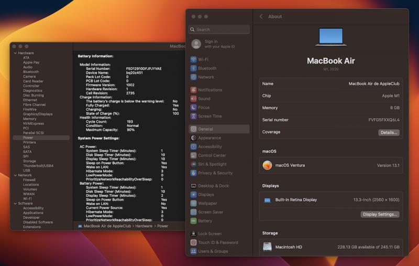This screenshot has height=266, width=419.
Task: Select Developer under Software section
Action: 31,218
